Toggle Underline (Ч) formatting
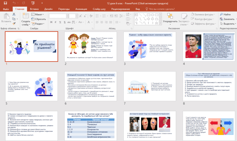Screen dimensions: 237x141 (x=60, y=22)
